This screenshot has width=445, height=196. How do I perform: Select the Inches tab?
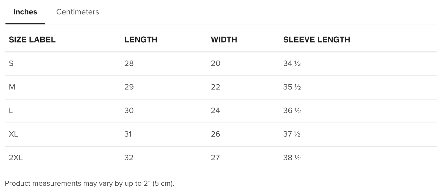click(x=25, y=12)
